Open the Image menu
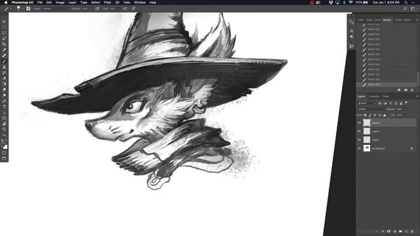The image size is (420, 236). (60, 3)
